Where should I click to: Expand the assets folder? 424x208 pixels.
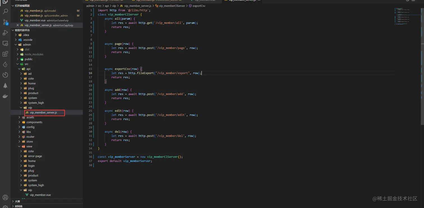[x=19, y=117]
